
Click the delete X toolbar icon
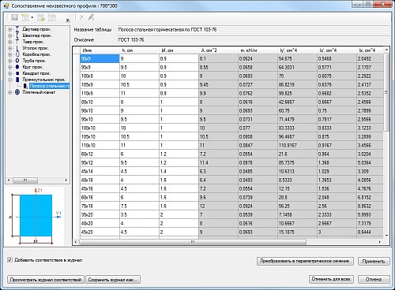coord(81,17)
